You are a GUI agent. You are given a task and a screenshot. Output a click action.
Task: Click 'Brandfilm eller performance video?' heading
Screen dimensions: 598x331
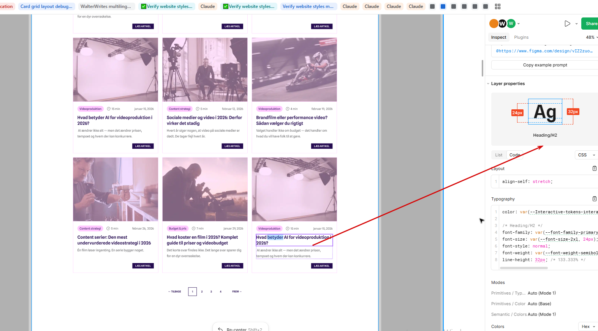(292, 120)
